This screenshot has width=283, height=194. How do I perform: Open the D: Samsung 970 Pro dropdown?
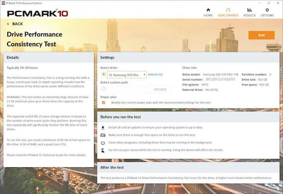point(127,75)
